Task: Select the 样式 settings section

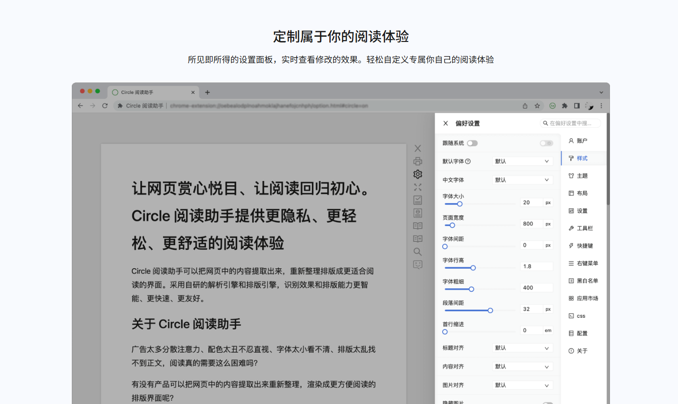Action: pos(584,158)
